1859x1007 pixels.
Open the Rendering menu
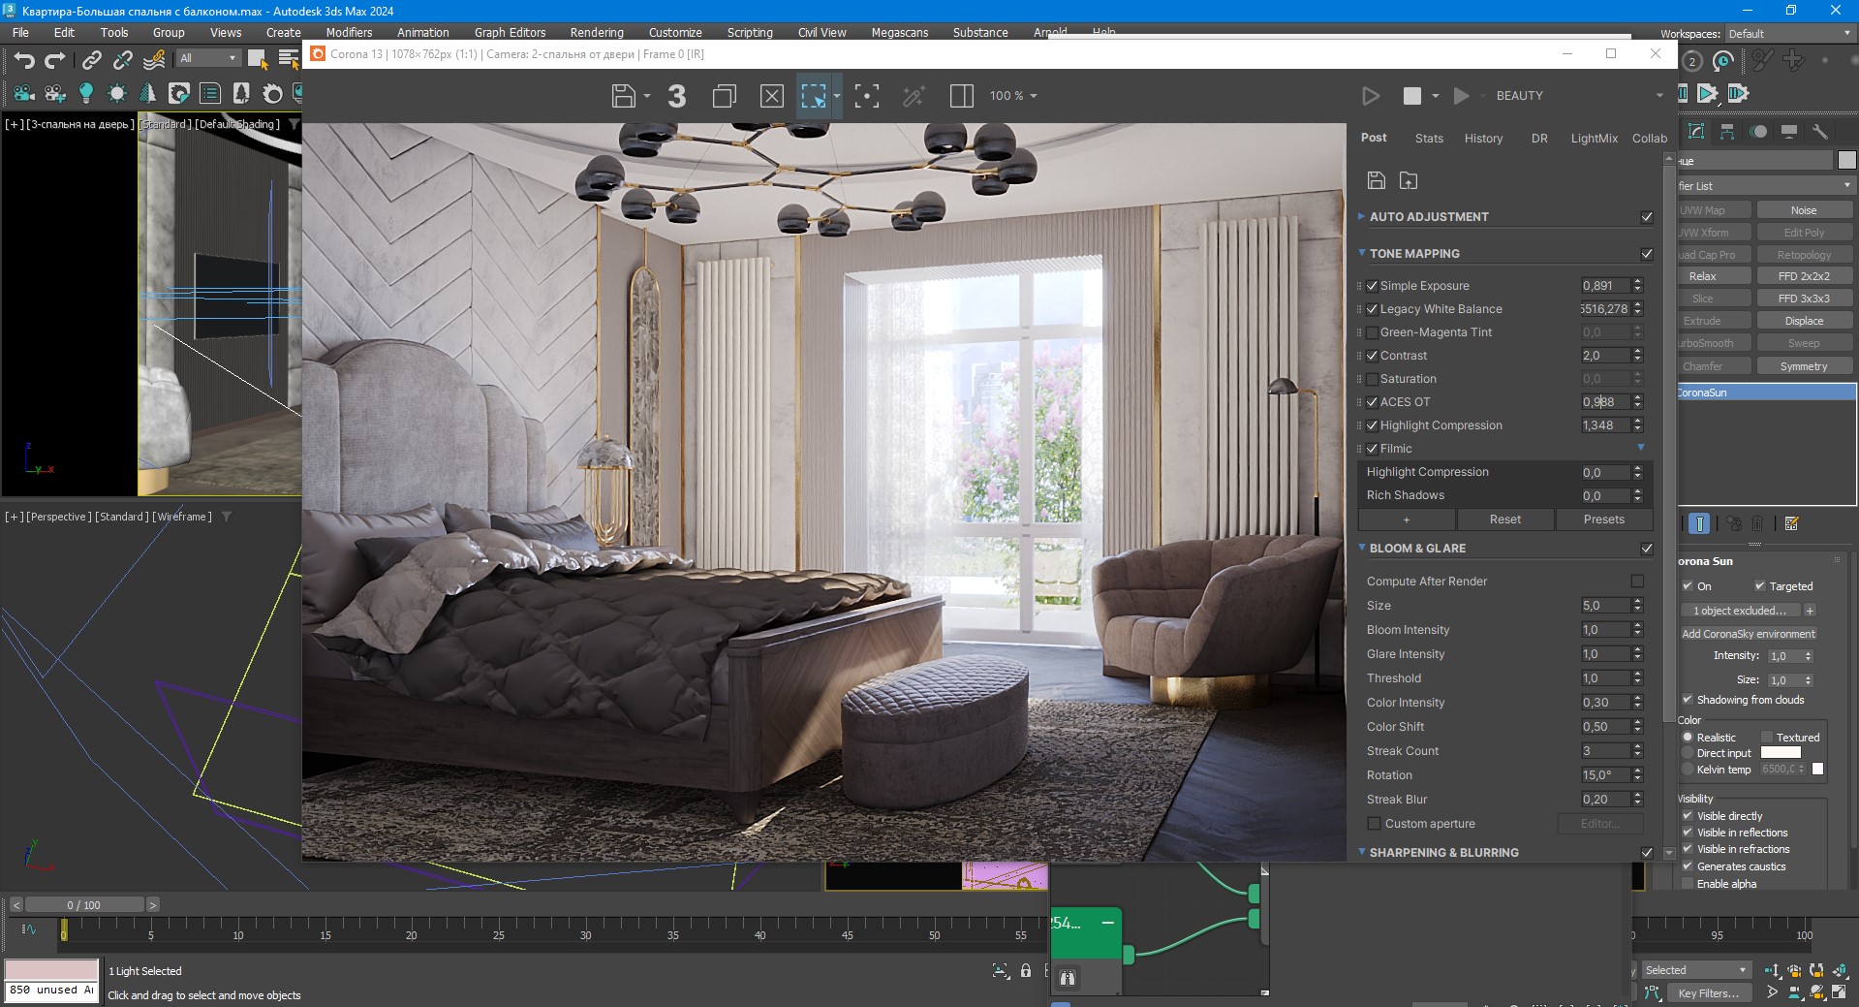pos(597,32)
